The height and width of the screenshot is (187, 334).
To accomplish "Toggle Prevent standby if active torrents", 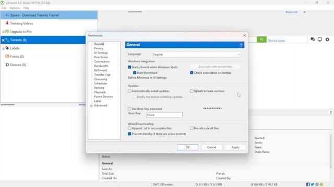I will [129, 134].
